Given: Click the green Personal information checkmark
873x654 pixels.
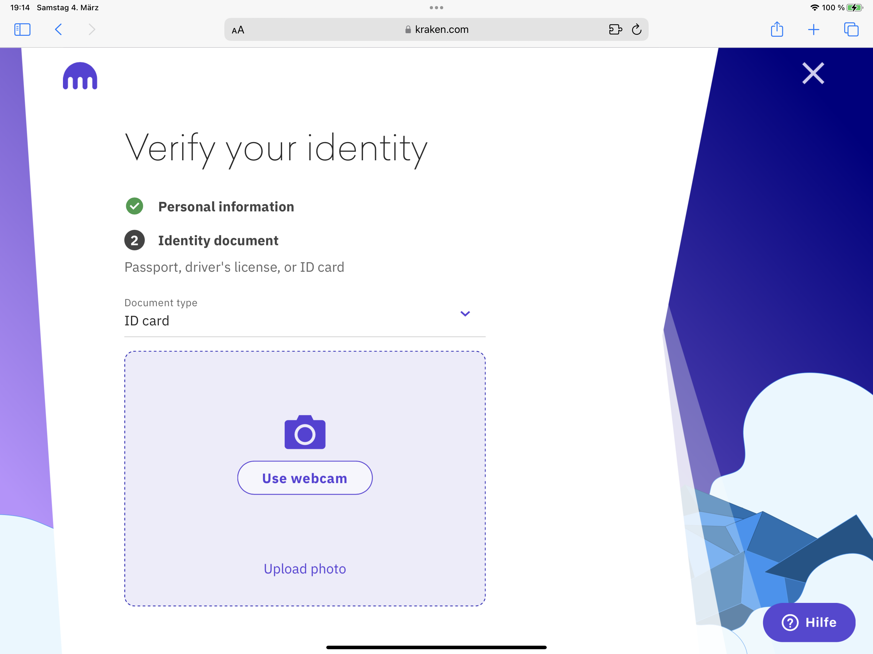Looking at the screenshot, I should [x=135, y=206].
